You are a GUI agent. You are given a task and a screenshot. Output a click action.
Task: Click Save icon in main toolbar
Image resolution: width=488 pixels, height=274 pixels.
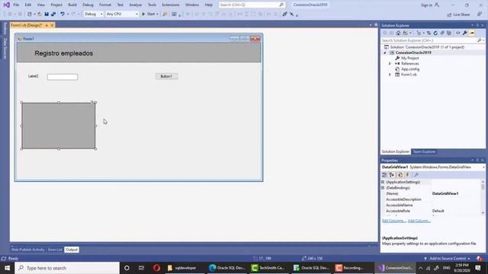[x=47, y=14]
